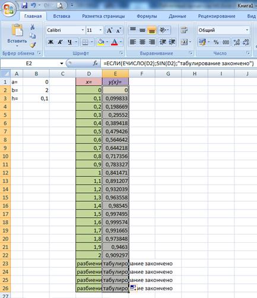Select header cell 'y(x)='
This screenshot has height=298, width=257.
pyautogui.click(x=115, y=82)
